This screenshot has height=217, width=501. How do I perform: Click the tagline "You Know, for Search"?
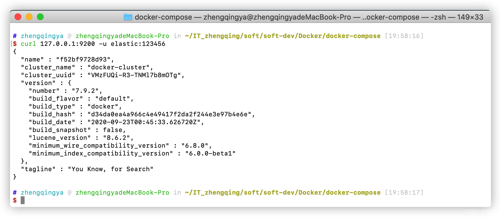110,169
